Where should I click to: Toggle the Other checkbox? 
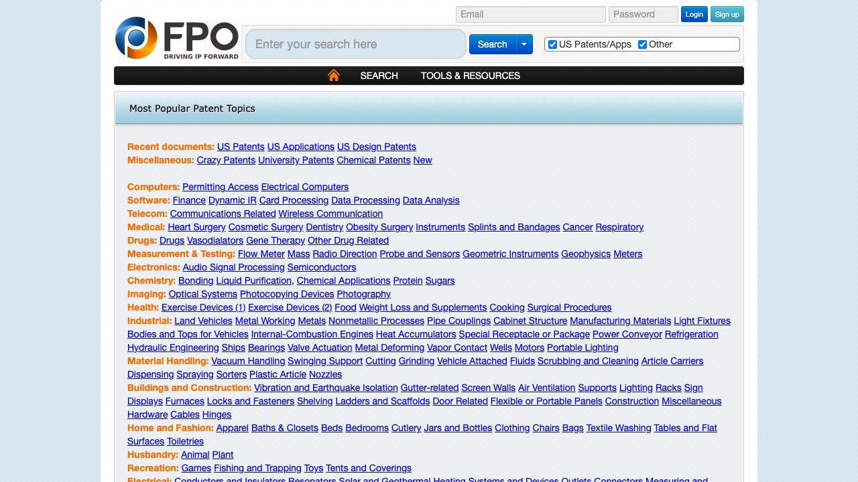coord(642,45)
